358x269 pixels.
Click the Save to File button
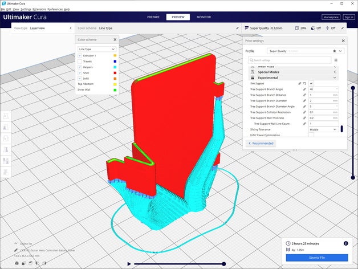point(316,258)
